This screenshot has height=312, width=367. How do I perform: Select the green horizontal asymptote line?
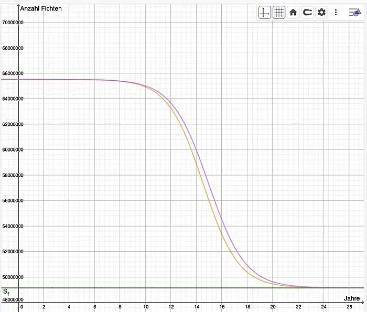157,288
